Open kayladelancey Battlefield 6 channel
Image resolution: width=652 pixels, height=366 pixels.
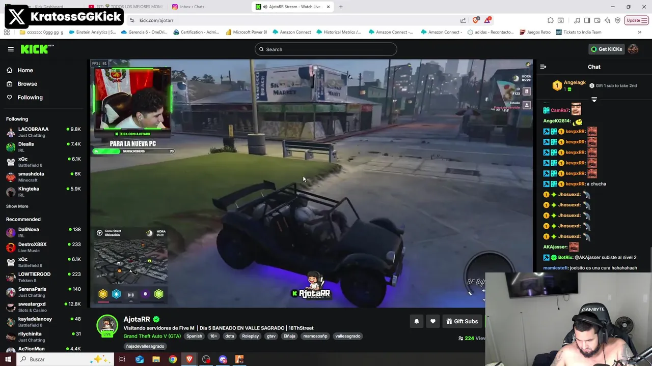43,322
